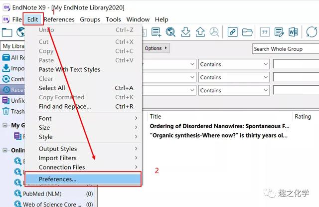Open the File menu
The image size is (319, 207).
click(x=17, y=19)
